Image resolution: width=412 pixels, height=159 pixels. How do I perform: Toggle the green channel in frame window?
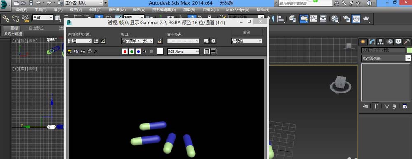click(132, 52)
